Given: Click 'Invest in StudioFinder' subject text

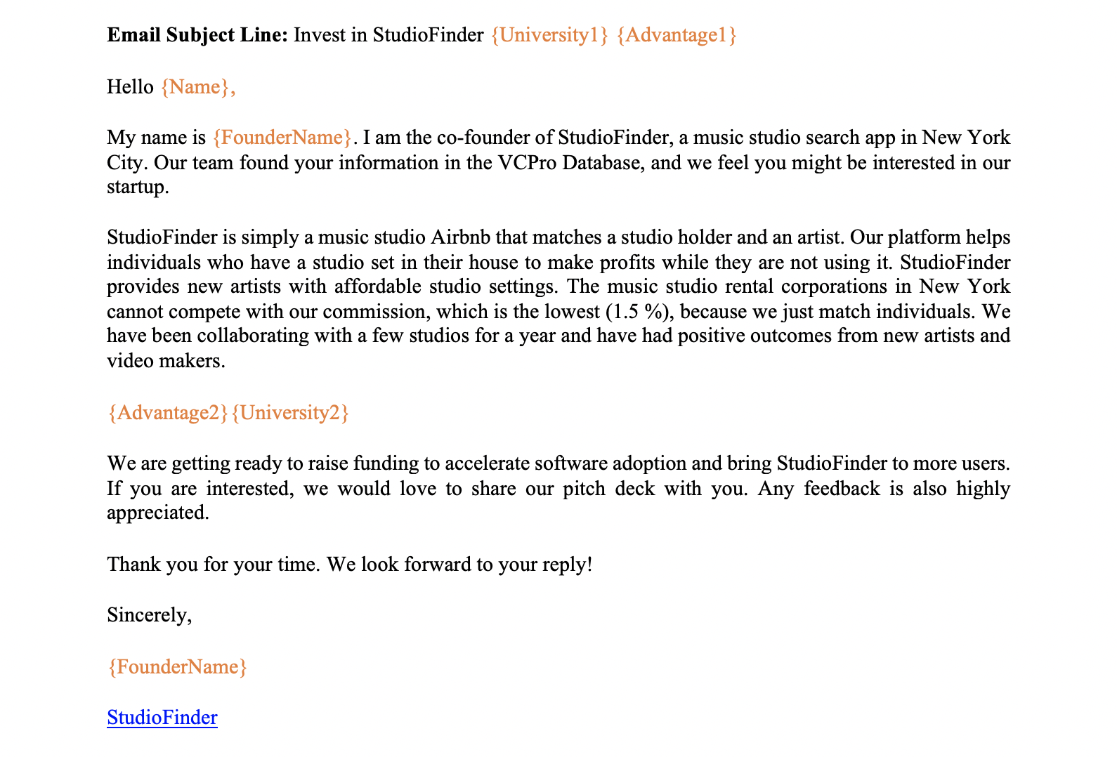Looking at the screenshot, I should point(388,35).
